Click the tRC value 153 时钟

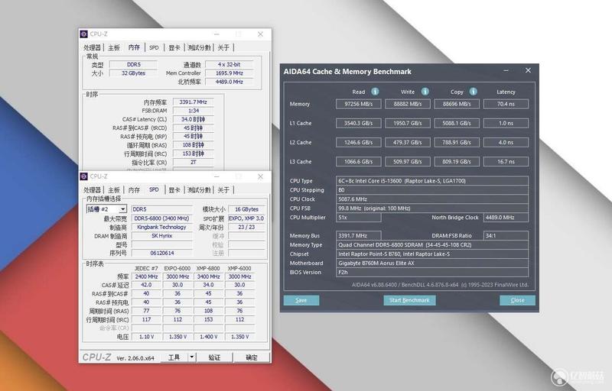194,153
